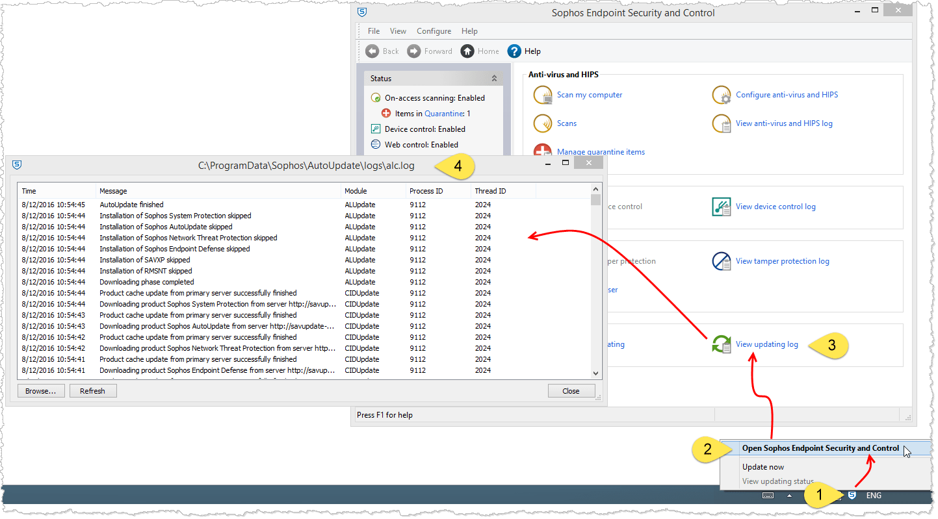Click the Manage quarantine items red icon

pyautogui.click(x=543, y=151)
